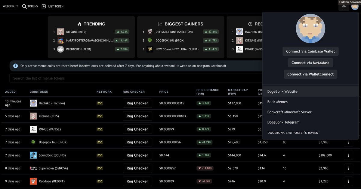Click the pixel-art profile avatar
Image resolution: width=361 pixels, height=189 pixels.
click(x=310, y=28)
